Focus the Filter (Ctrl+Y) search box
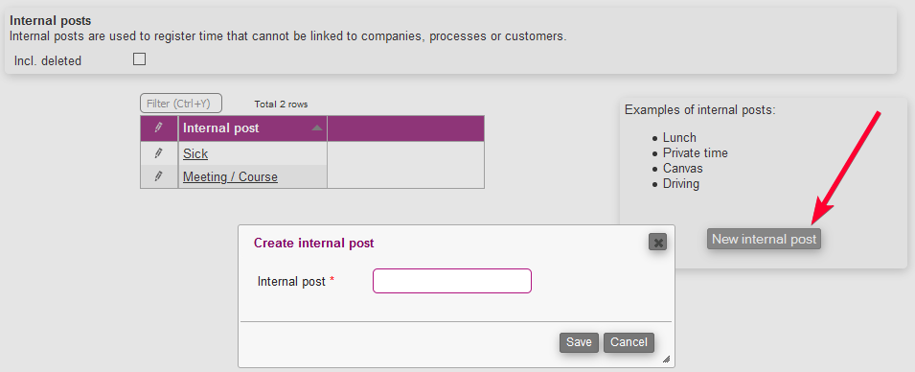The width and height of the screenshot is (915, 372). coord(181,104)
